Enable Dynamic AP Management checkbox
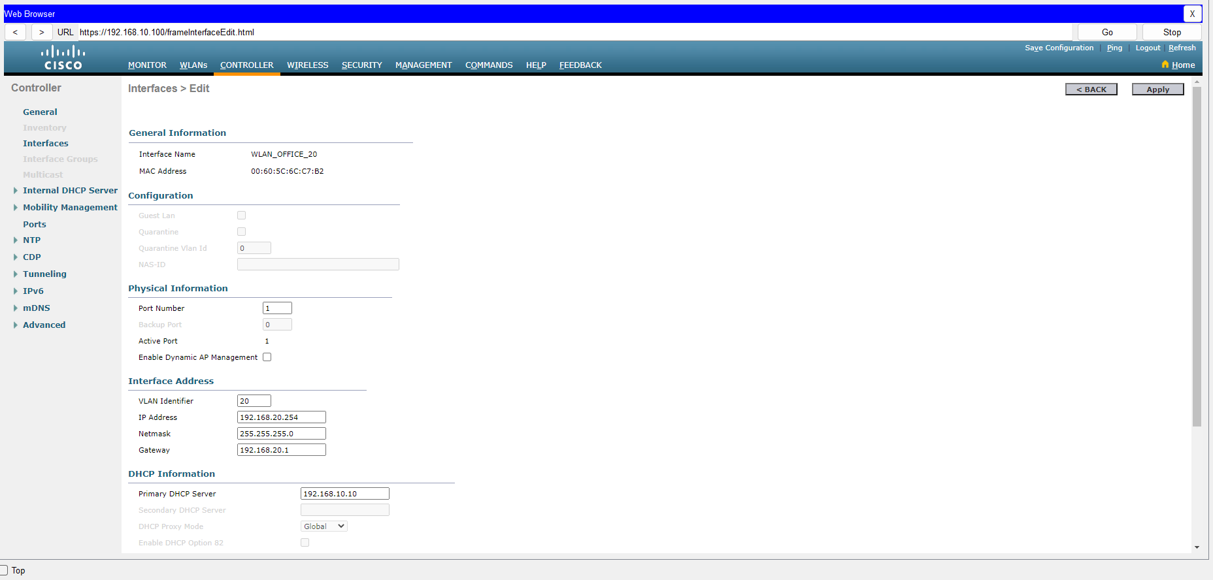Image resolution: width=1213 pixels, height=580 pixels. tap(267, 357)
